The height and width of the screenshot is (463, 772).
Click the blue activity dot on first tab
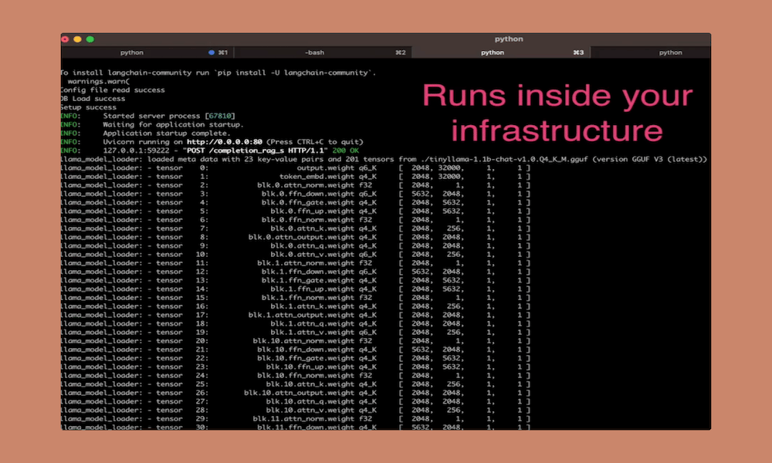coord(212,52)
